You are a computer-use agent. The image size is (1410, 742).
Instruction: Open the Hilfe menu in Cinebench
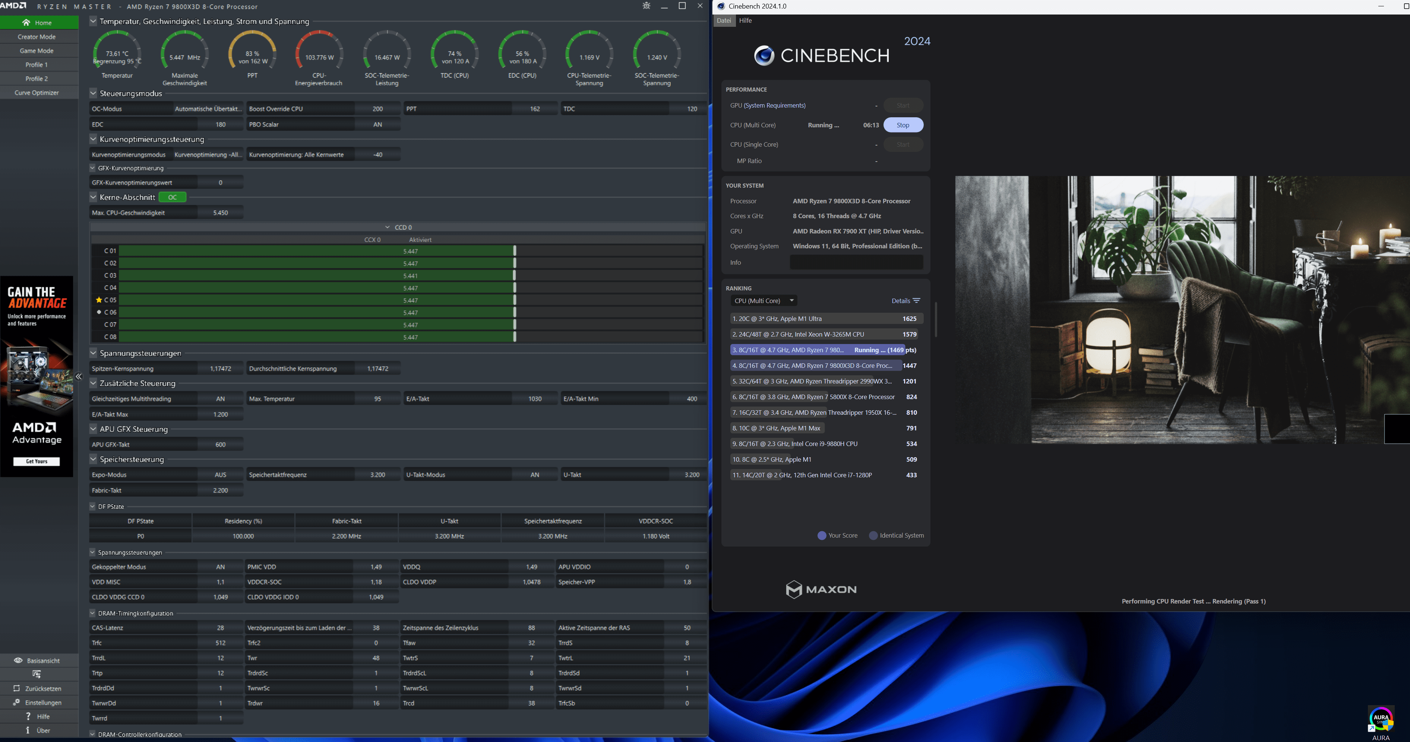pos(746,21)
